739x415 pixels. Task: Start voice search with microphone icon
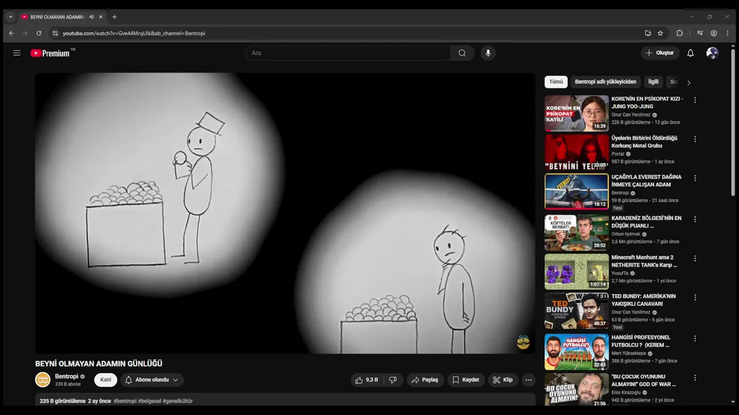[488, 53]
